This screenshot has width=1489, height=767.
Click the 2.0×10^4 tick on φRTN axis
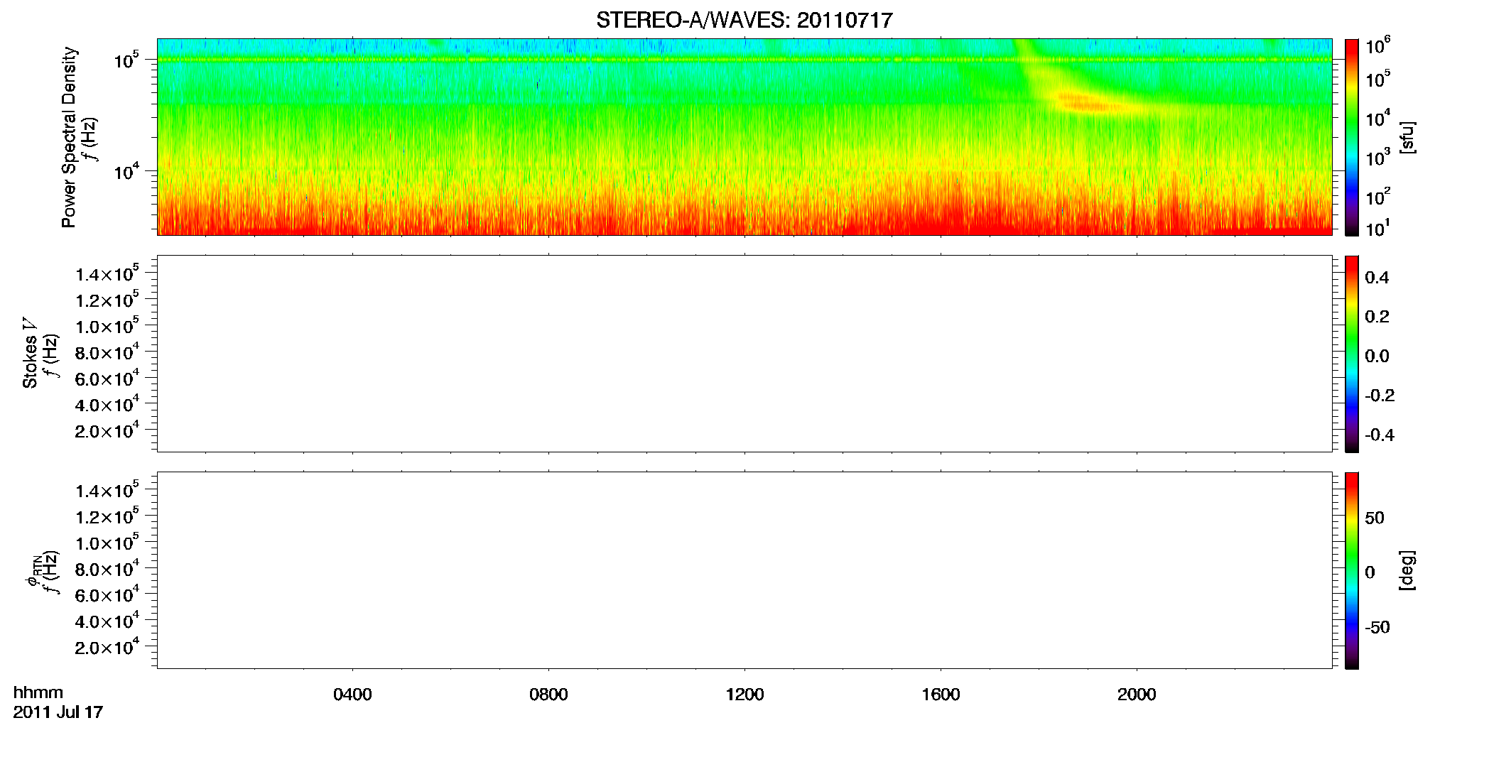pyautogui.click(x=107, y=646)
